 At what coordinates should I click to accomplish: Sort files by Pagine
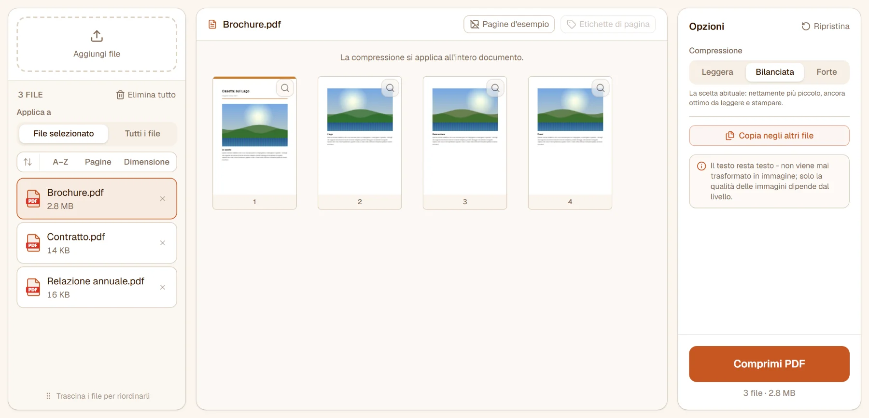click(x=98, y=162)
